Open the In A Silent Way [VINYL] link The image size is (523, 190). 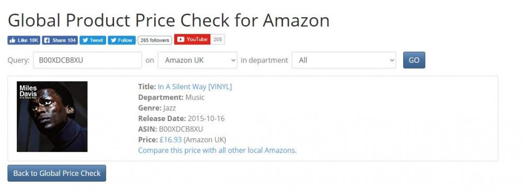pos(195,87)
